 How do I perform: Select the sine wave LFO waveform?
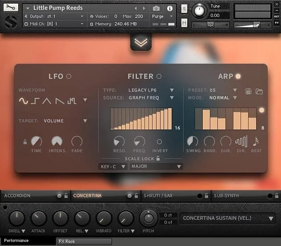(x=23, y=101)
